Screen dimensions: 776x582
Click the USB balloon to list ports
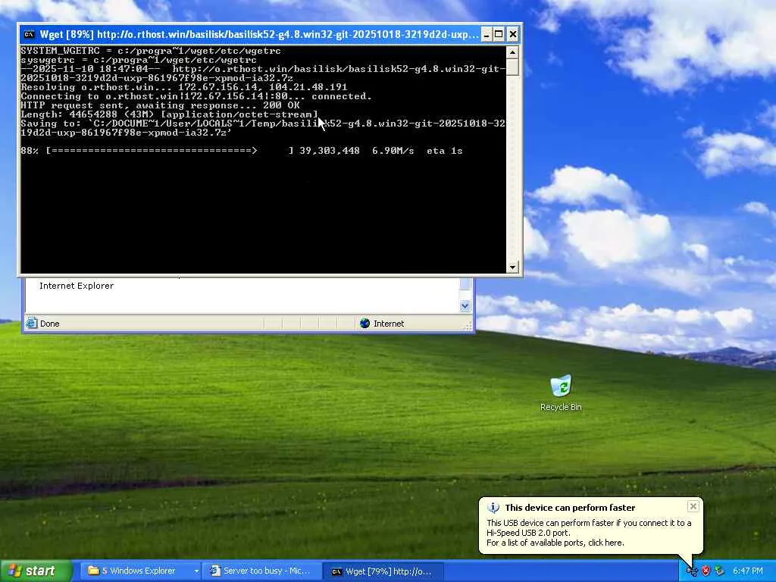[589, 533]
